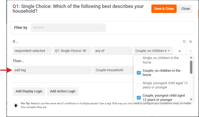The image size is (199, 117).
Task: Click the Couple Household tag field
Action: 113,70
